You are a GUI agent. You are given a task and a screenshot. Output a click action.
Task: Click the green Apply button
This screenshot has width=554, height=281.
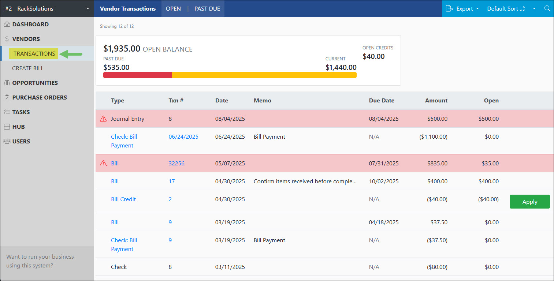529,202
